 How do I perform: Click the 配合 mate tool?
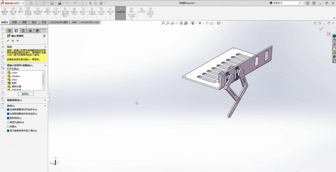click(21, 10)
